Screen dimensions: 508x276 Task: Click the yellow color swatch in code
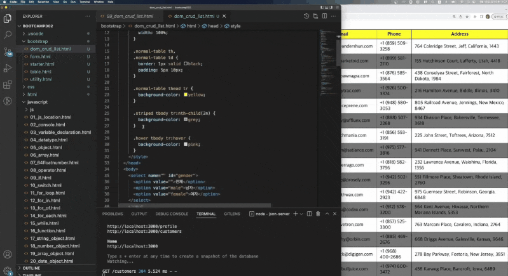185,94
